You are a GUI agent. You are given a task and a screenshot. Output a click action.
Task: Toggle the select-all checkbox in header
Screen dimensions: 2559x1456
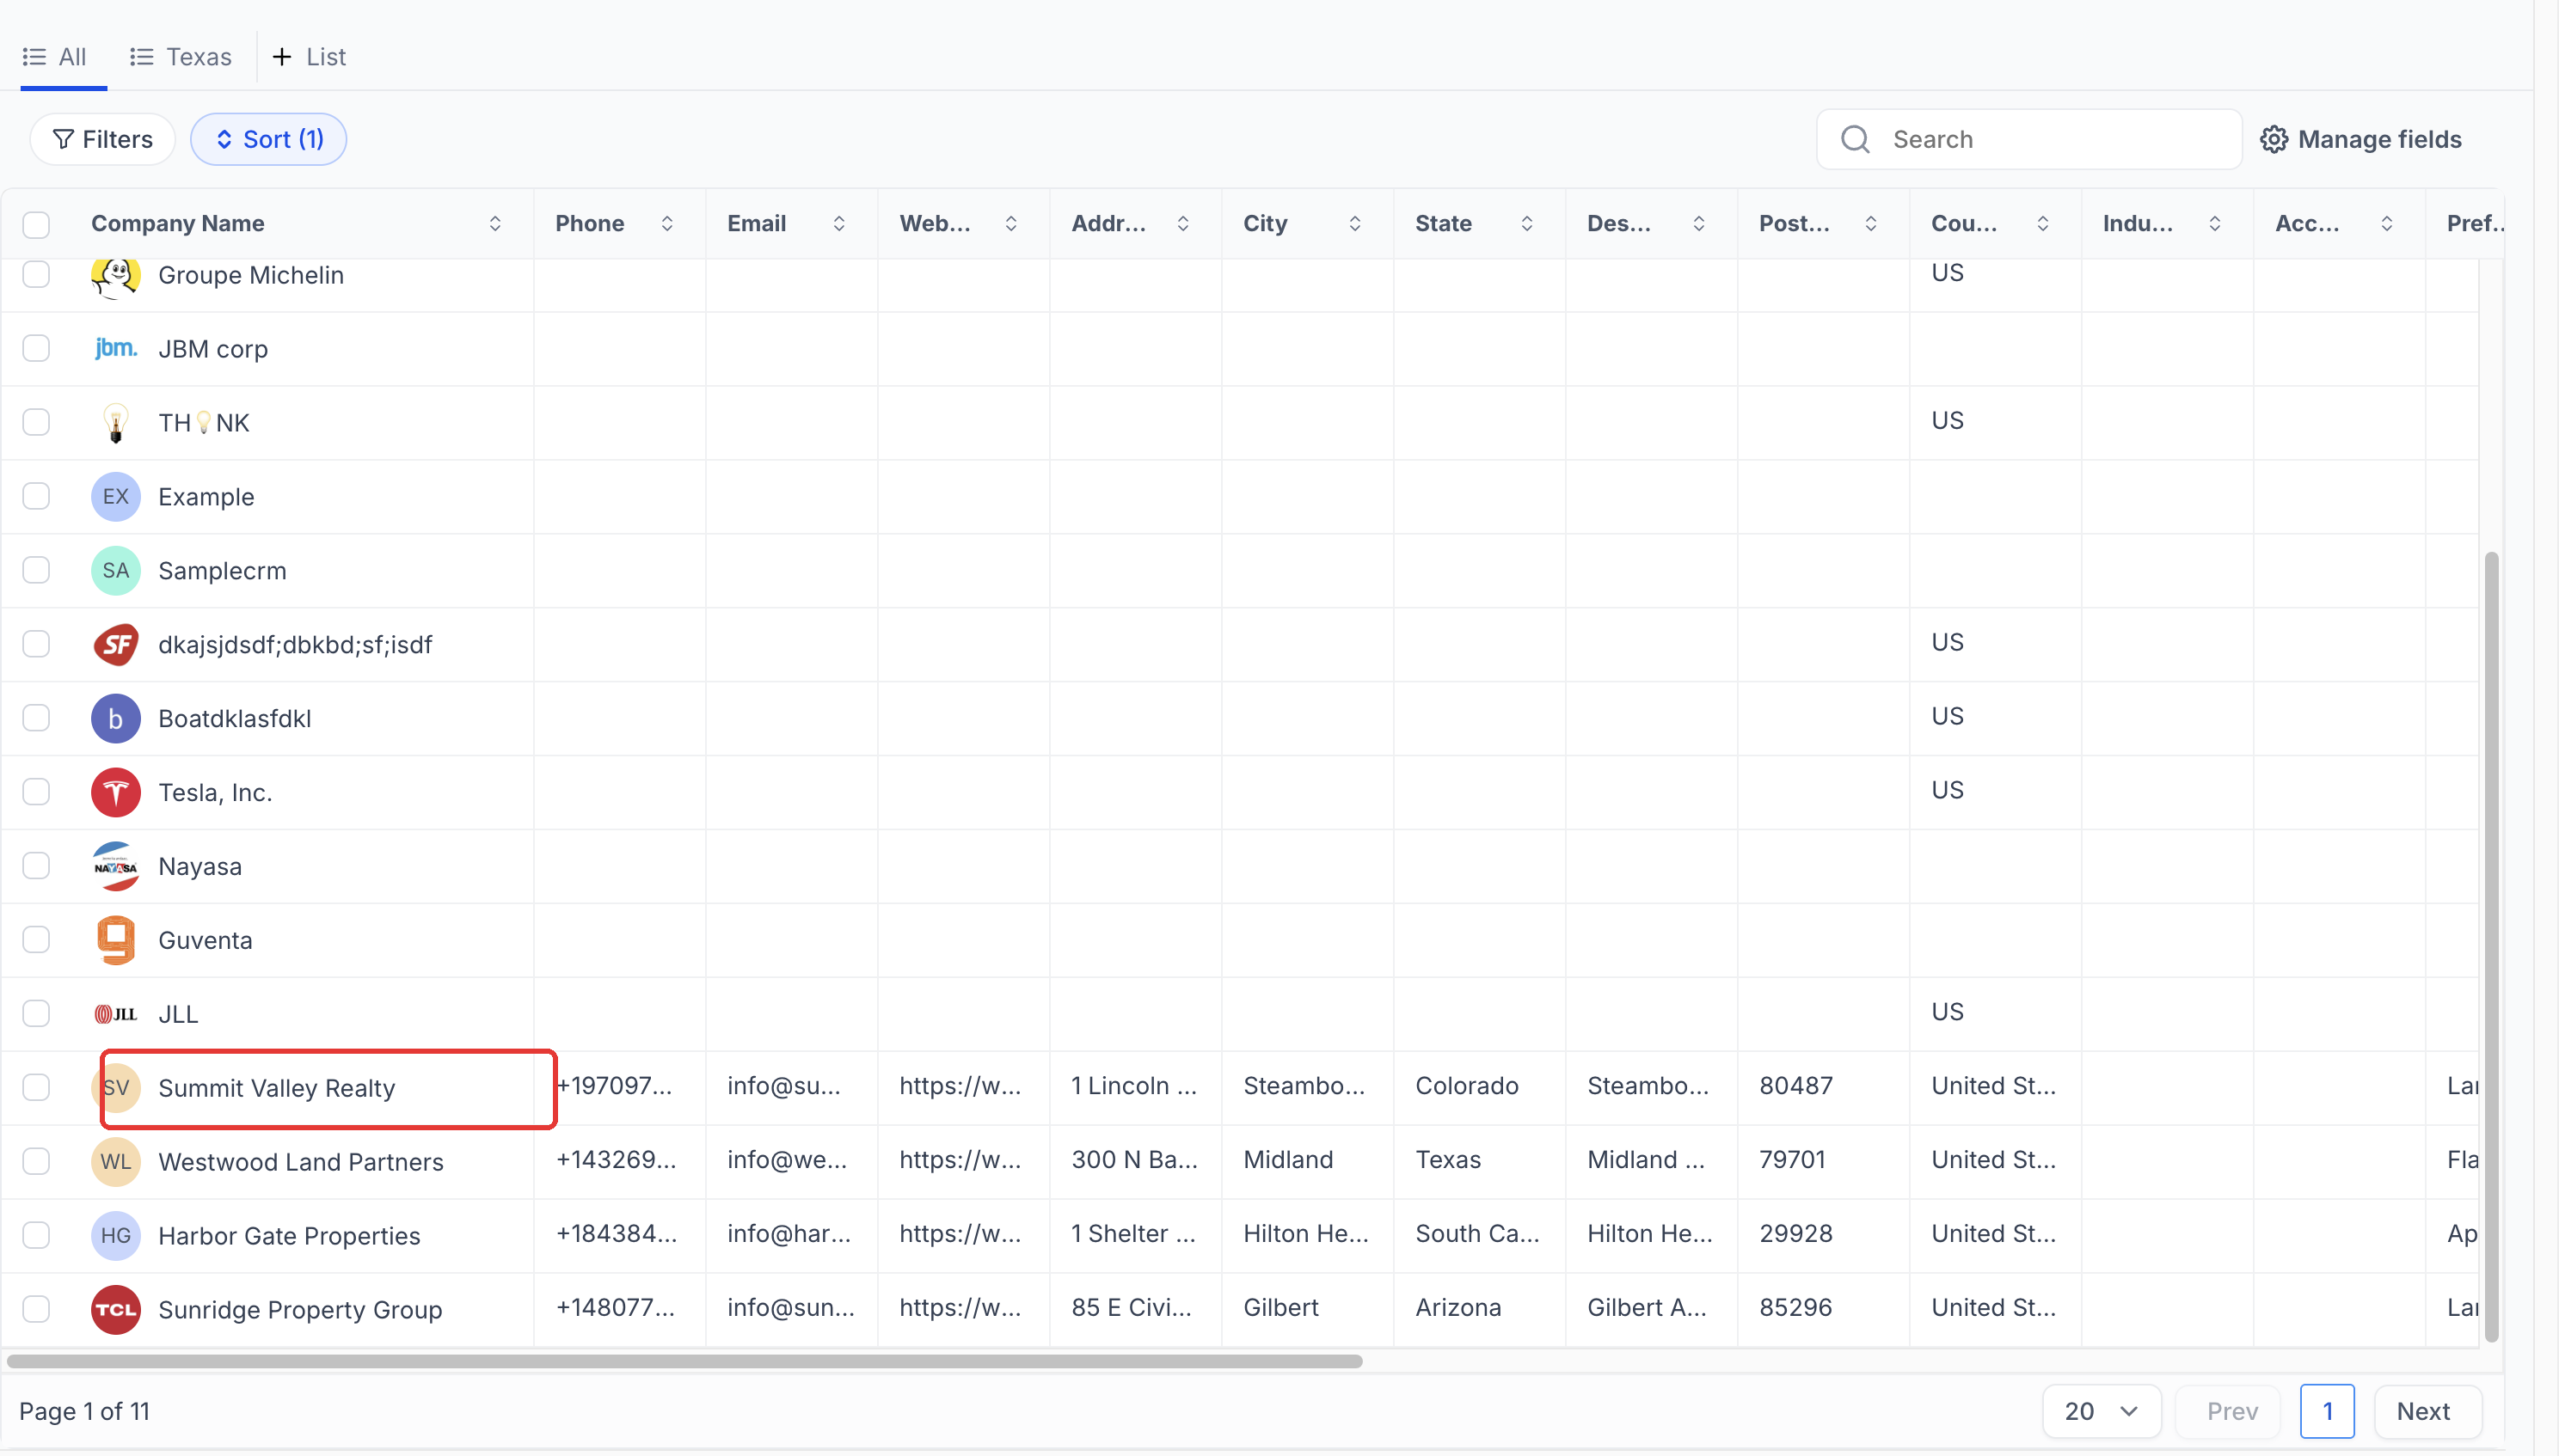pos(36,224)
